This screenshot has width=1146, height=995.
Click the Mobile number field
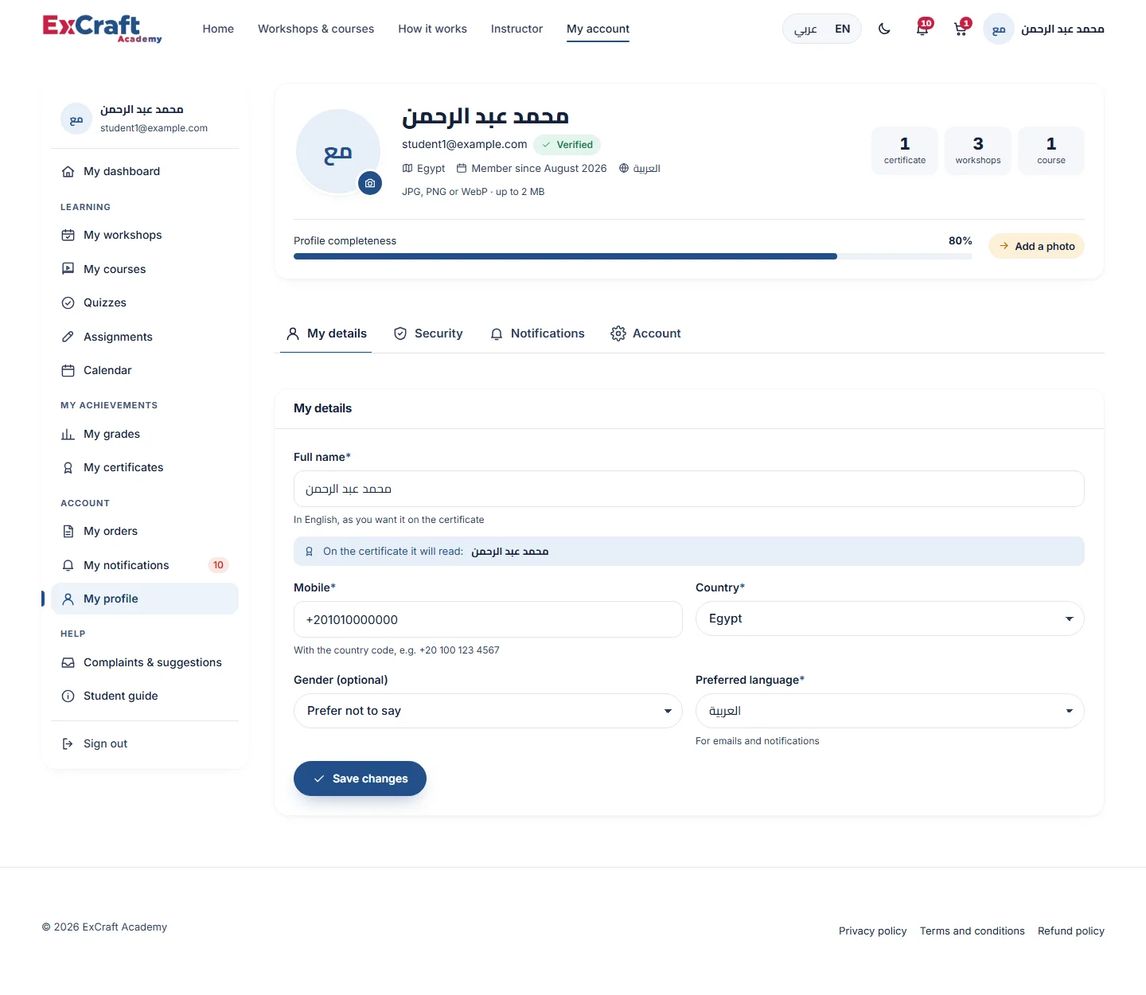pos(488,619)
